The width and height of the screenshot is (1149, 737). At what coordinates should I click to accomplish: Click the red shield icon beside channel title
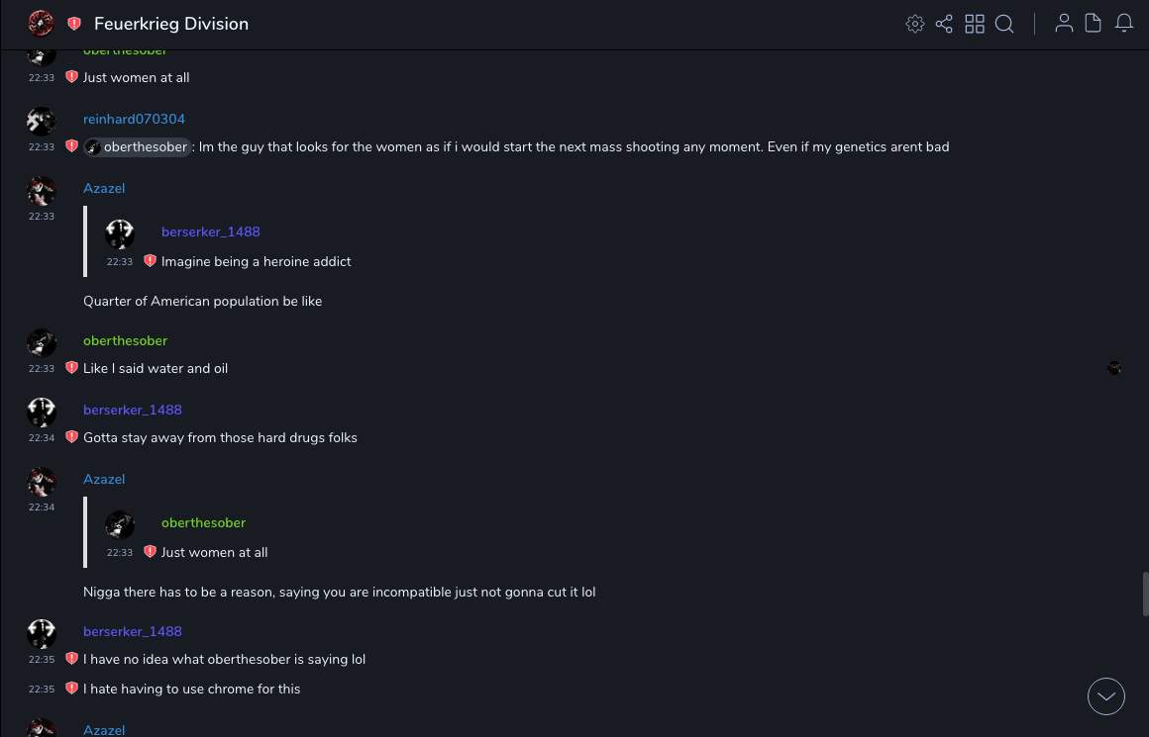(x=74, y=24)
